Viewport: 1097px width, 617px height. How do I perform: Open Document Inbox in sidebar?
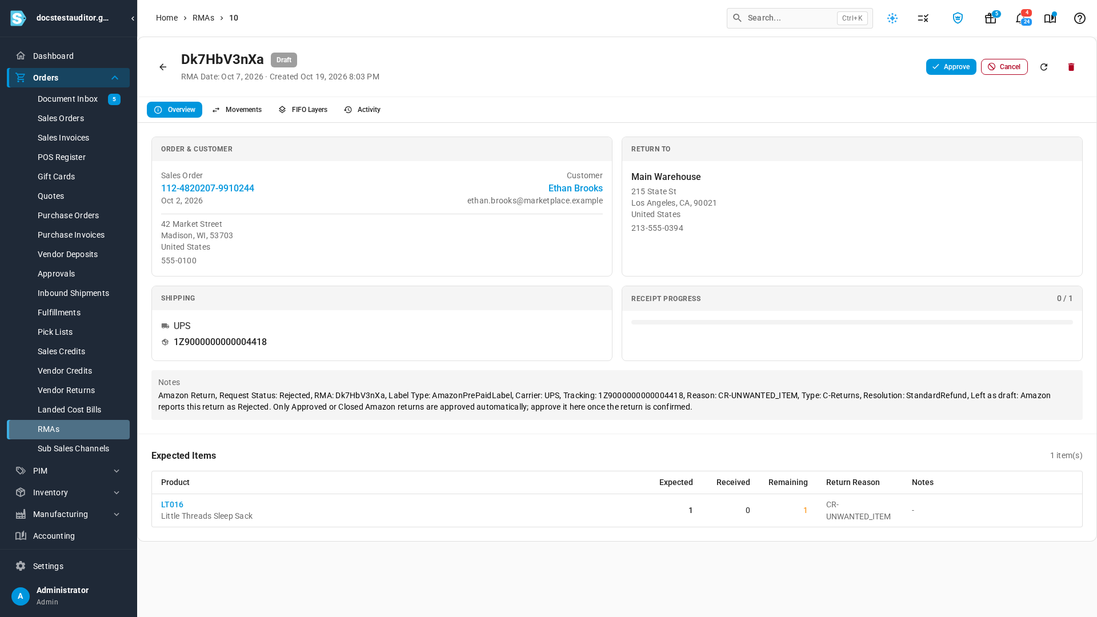(69, 99)
